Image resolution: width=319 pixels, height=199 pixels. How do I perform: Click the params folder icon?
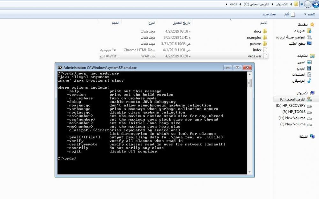click(x=265, y=44)
